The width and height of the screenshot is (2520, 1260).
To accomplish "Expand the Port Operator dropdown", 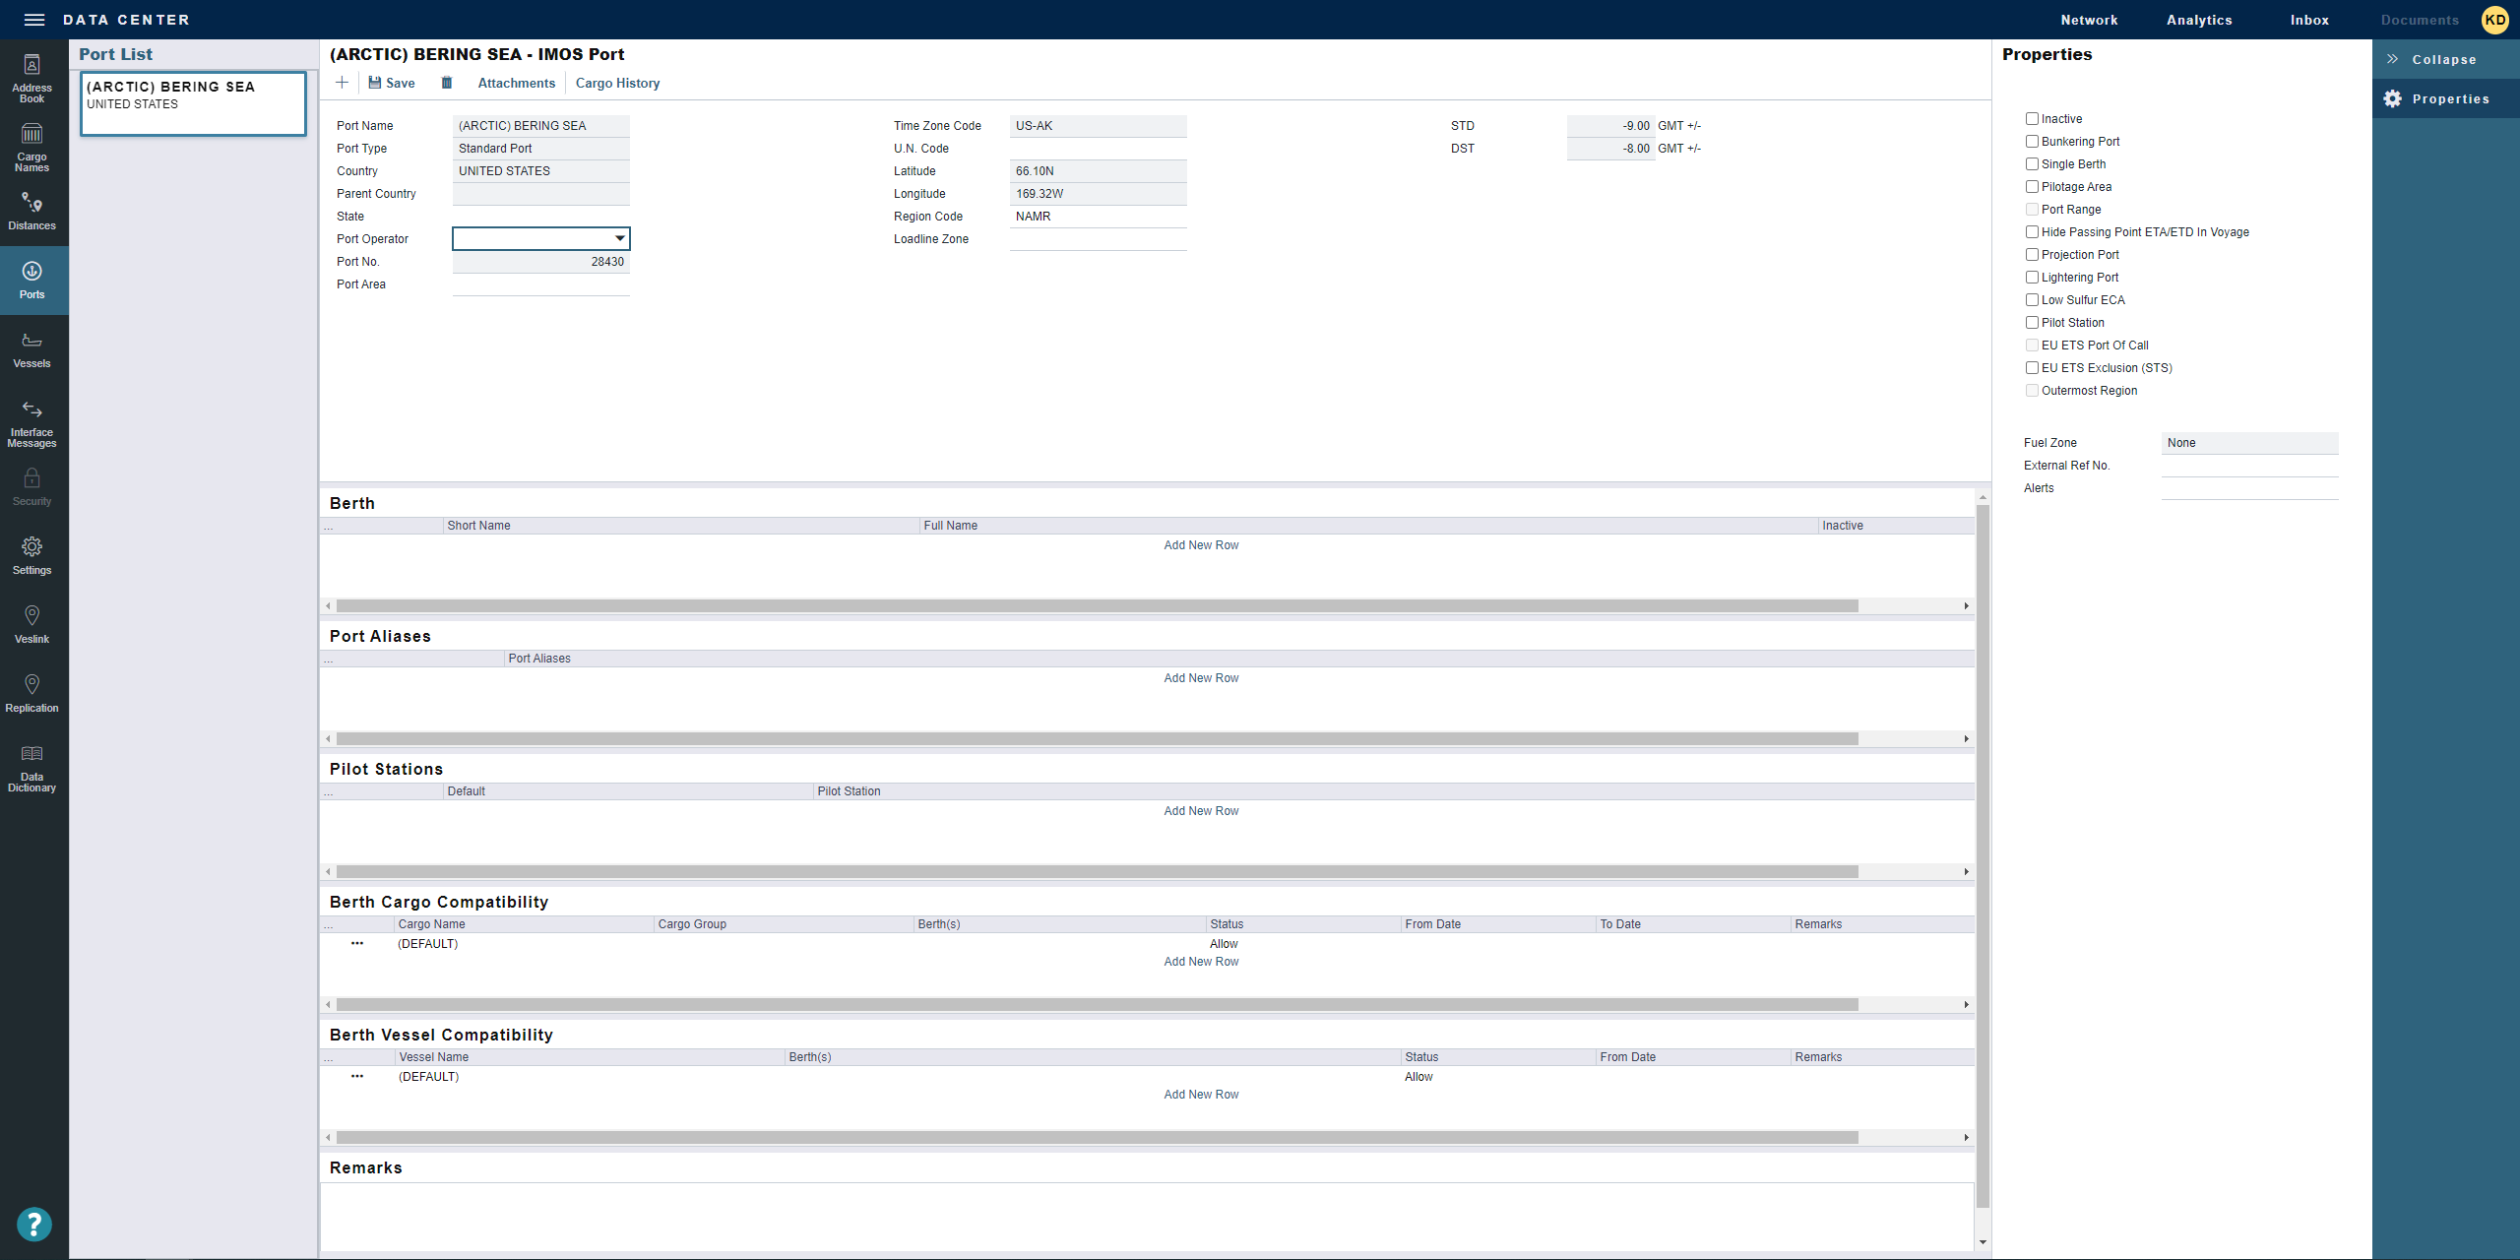I will [x=619, y=238].
